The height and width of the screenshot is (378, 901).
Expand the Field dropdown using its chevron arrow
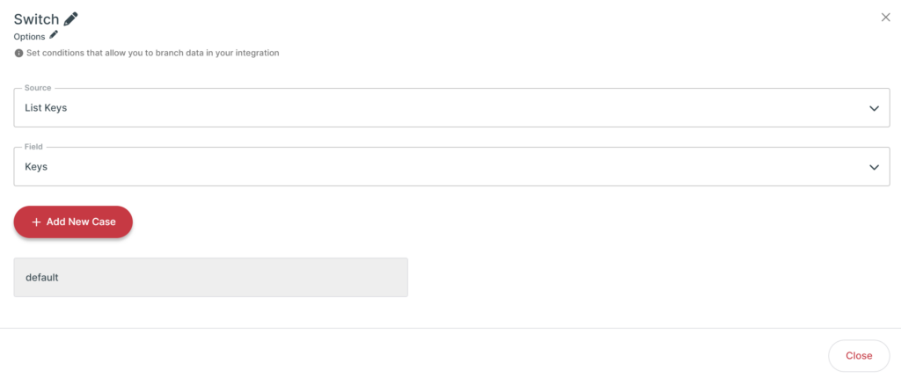click(874, 167)
